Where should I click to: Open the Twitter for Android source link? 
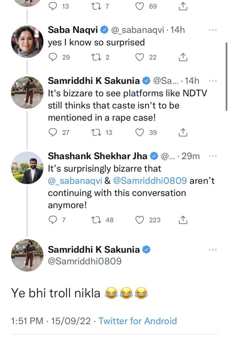tap(138, 321)
